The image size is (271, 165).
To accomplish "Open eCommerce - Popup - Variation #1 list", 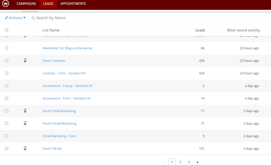I will (x=67, y=86).
